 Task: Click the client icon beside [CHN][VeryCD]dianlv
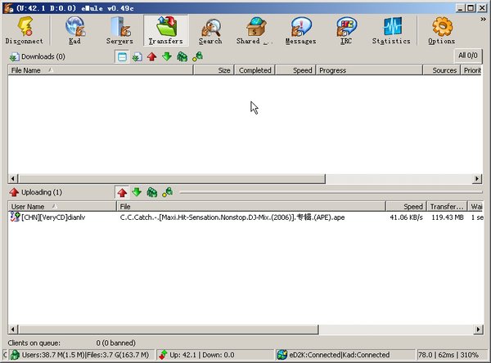(15, 217)
